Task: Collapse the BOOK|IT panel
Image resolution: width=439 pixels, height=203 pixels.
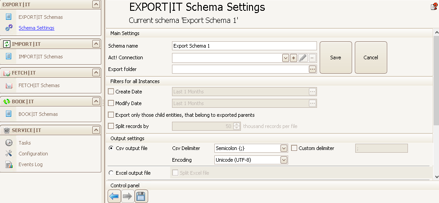Action: (96, 101)
